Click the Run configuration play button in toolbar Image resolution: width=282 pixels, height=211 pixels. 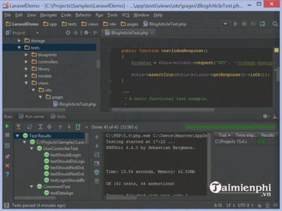[236, 24]
